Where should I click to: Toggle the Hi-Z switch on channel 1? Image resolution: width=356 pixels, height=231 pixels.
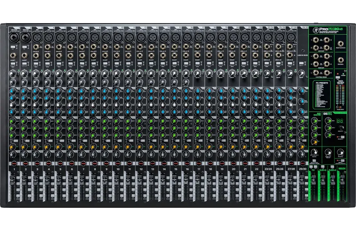(13, 47)
